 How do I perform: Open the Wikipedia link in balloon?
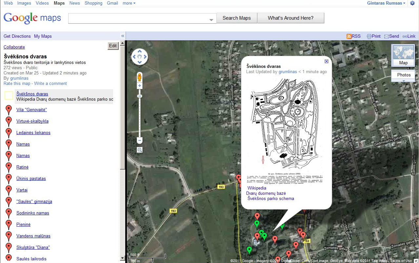click(257, 188)
